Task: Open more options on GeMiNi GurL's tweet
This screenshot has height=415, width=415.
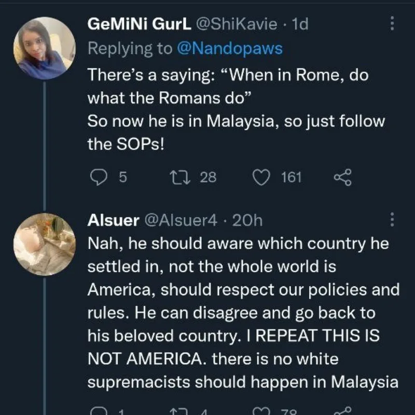Action: pos(392,23)
